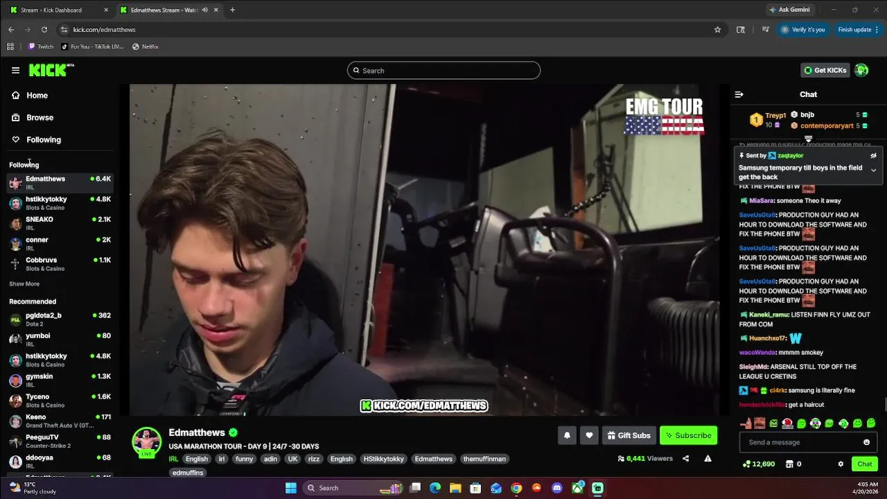Open chat settings gear
Image resolution: width=887 pixels, height=499 pixels.
coord(841,464)
